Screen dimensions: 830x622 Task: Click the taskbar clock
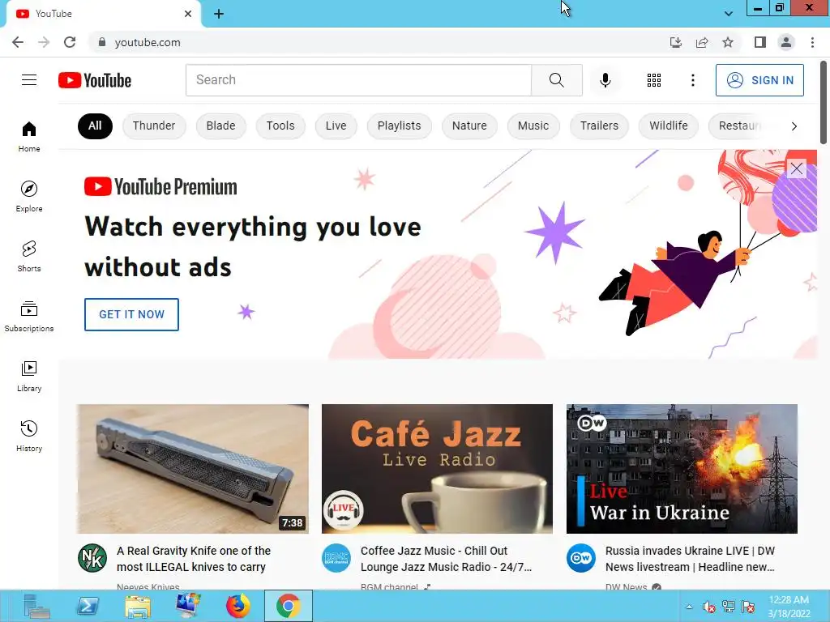point(789,607)
